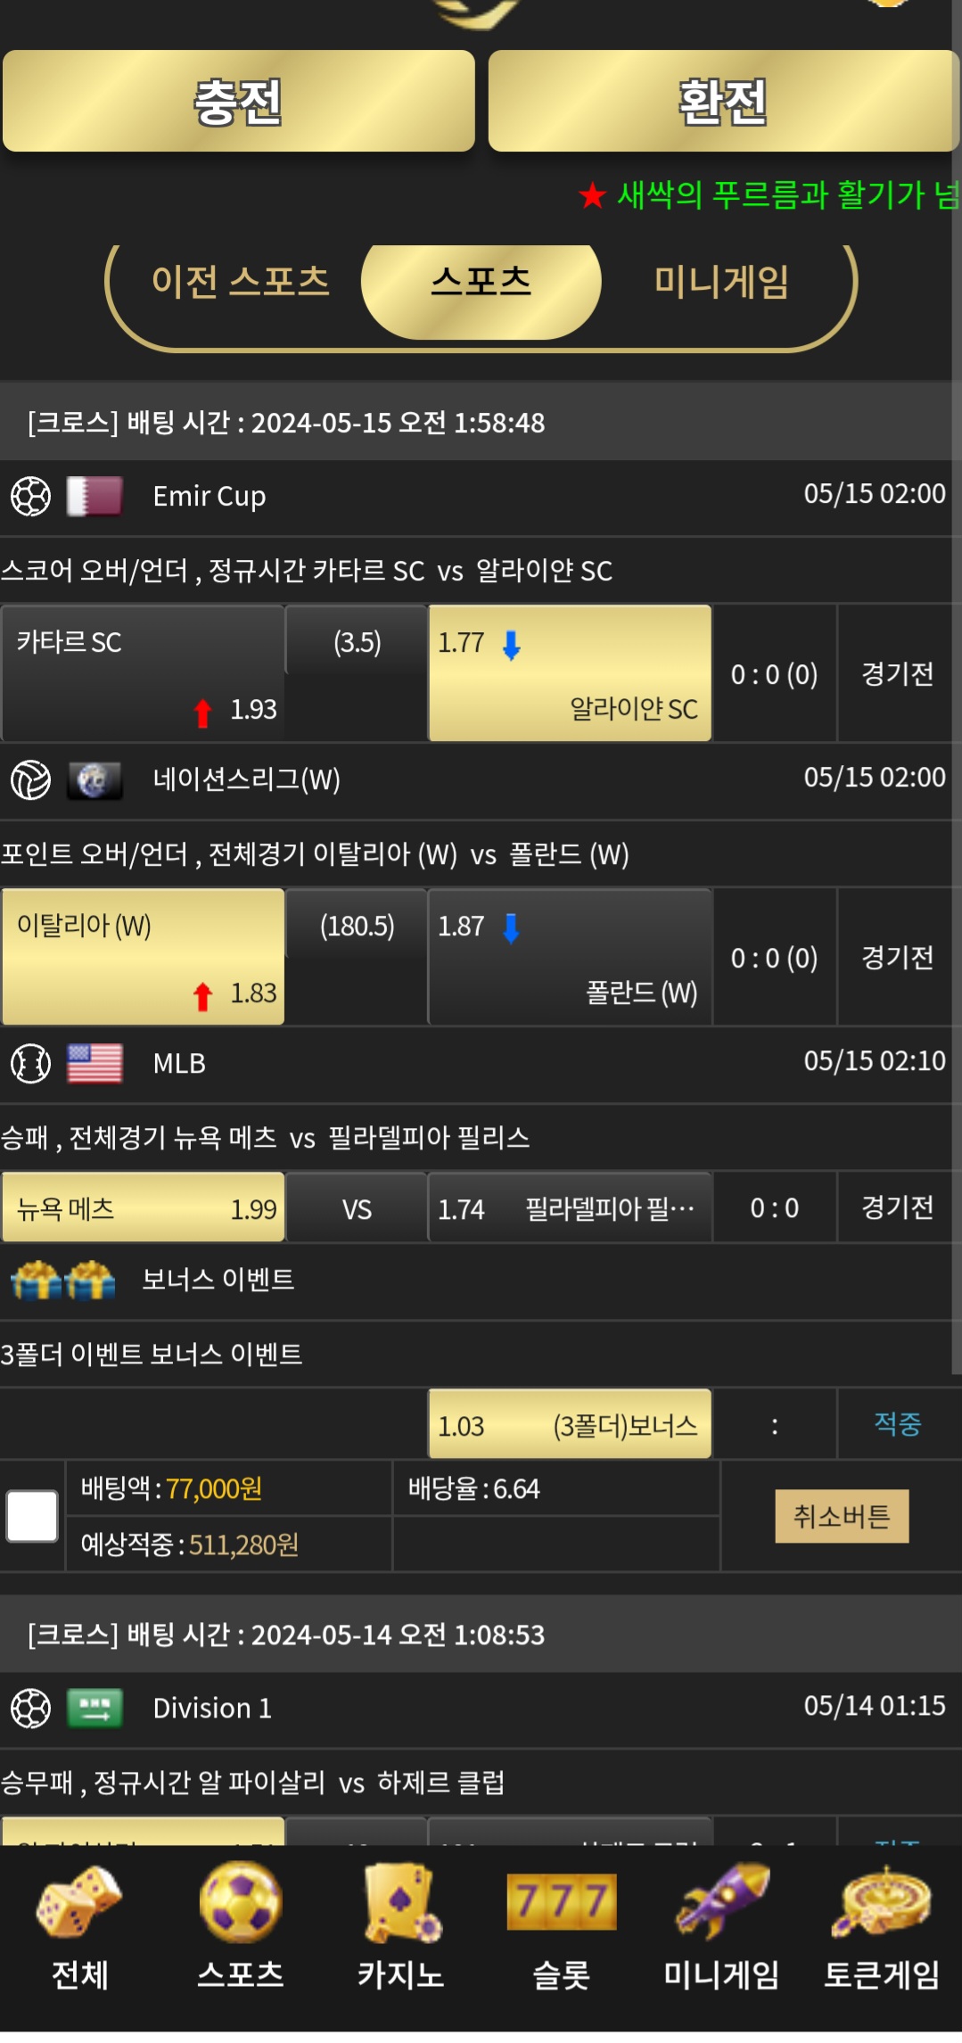Open the soccer ball 스포츠 nav icon
The image size is (962, 2043).
(x=241, y=1902)
